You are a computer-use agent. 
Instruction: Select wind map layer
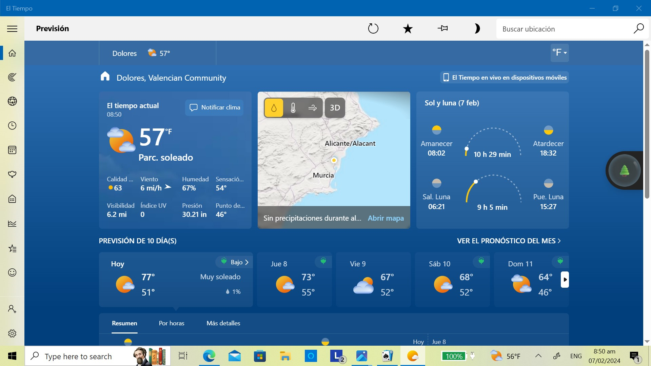pyautogui.click(x=313, y=108)
